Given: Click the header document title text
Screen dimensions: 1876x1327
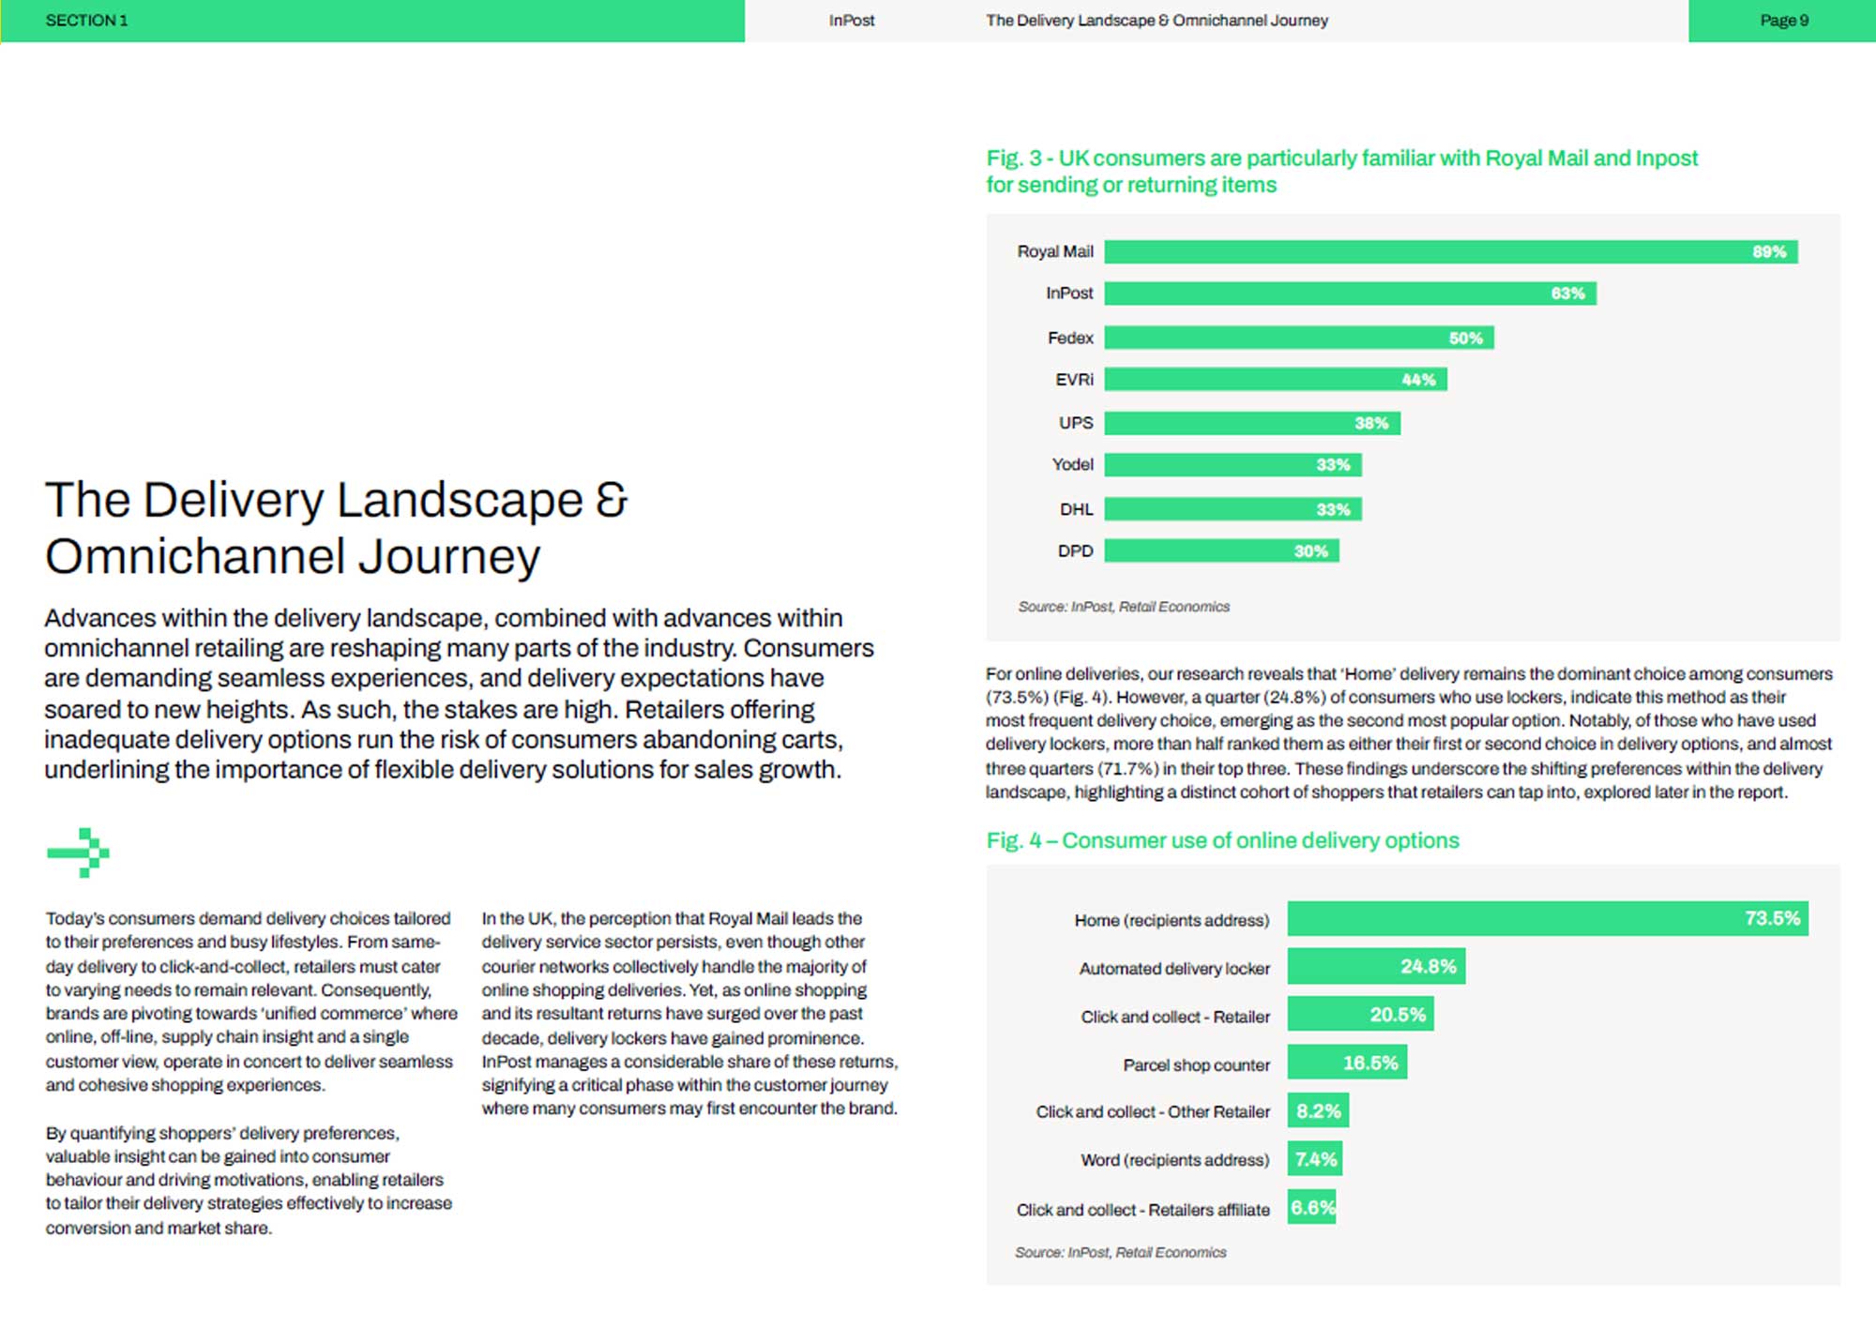Looking at the screenshot, I should tap(1156, 21).
